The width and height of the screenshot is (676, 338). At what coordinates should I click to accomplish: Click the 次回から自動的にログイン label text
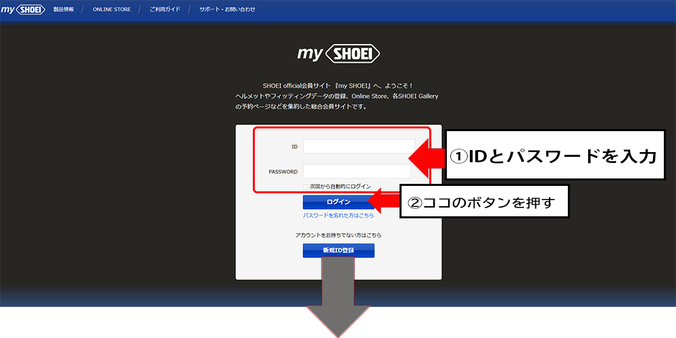tap(340, 187)
